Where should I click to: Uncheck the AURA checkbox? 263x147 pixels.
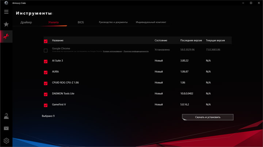pyautogui.click(x=46, y=72)
